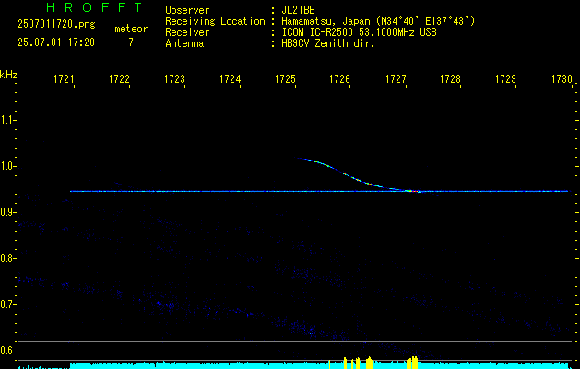Click the 1730 time axis marker
The image size is (580, 369).
click(x=562, y=79)
